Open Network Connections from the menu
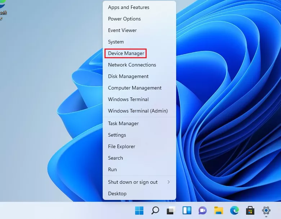 [x=132, y=65]
